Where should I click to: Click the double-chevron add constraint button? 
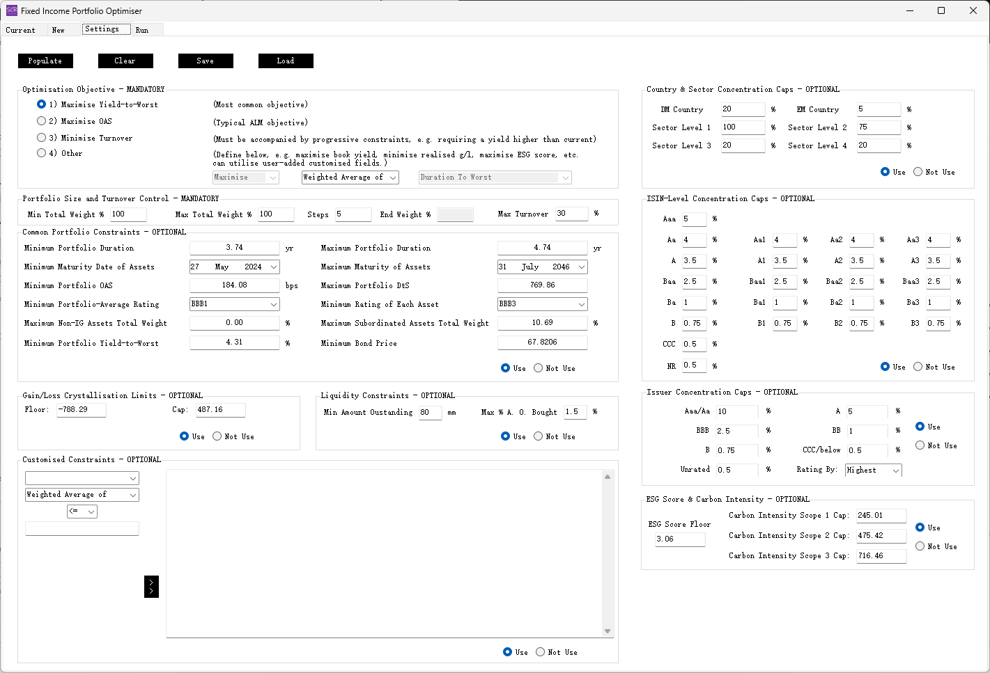click(x=151, y=587)
